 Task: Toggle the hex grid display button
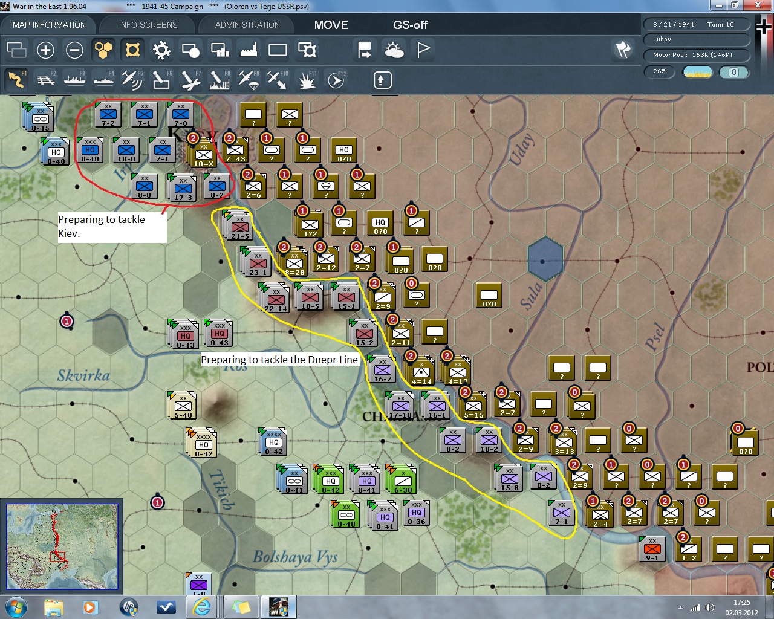coord(103,50)
